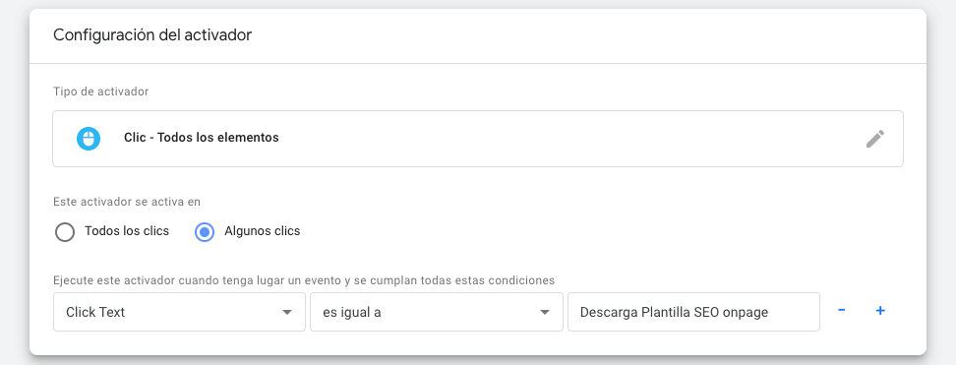Screen dimensions: 956x365
Task: Click the Configuración del activador heading
Action: pyautogui.click(x=152, y=34)
